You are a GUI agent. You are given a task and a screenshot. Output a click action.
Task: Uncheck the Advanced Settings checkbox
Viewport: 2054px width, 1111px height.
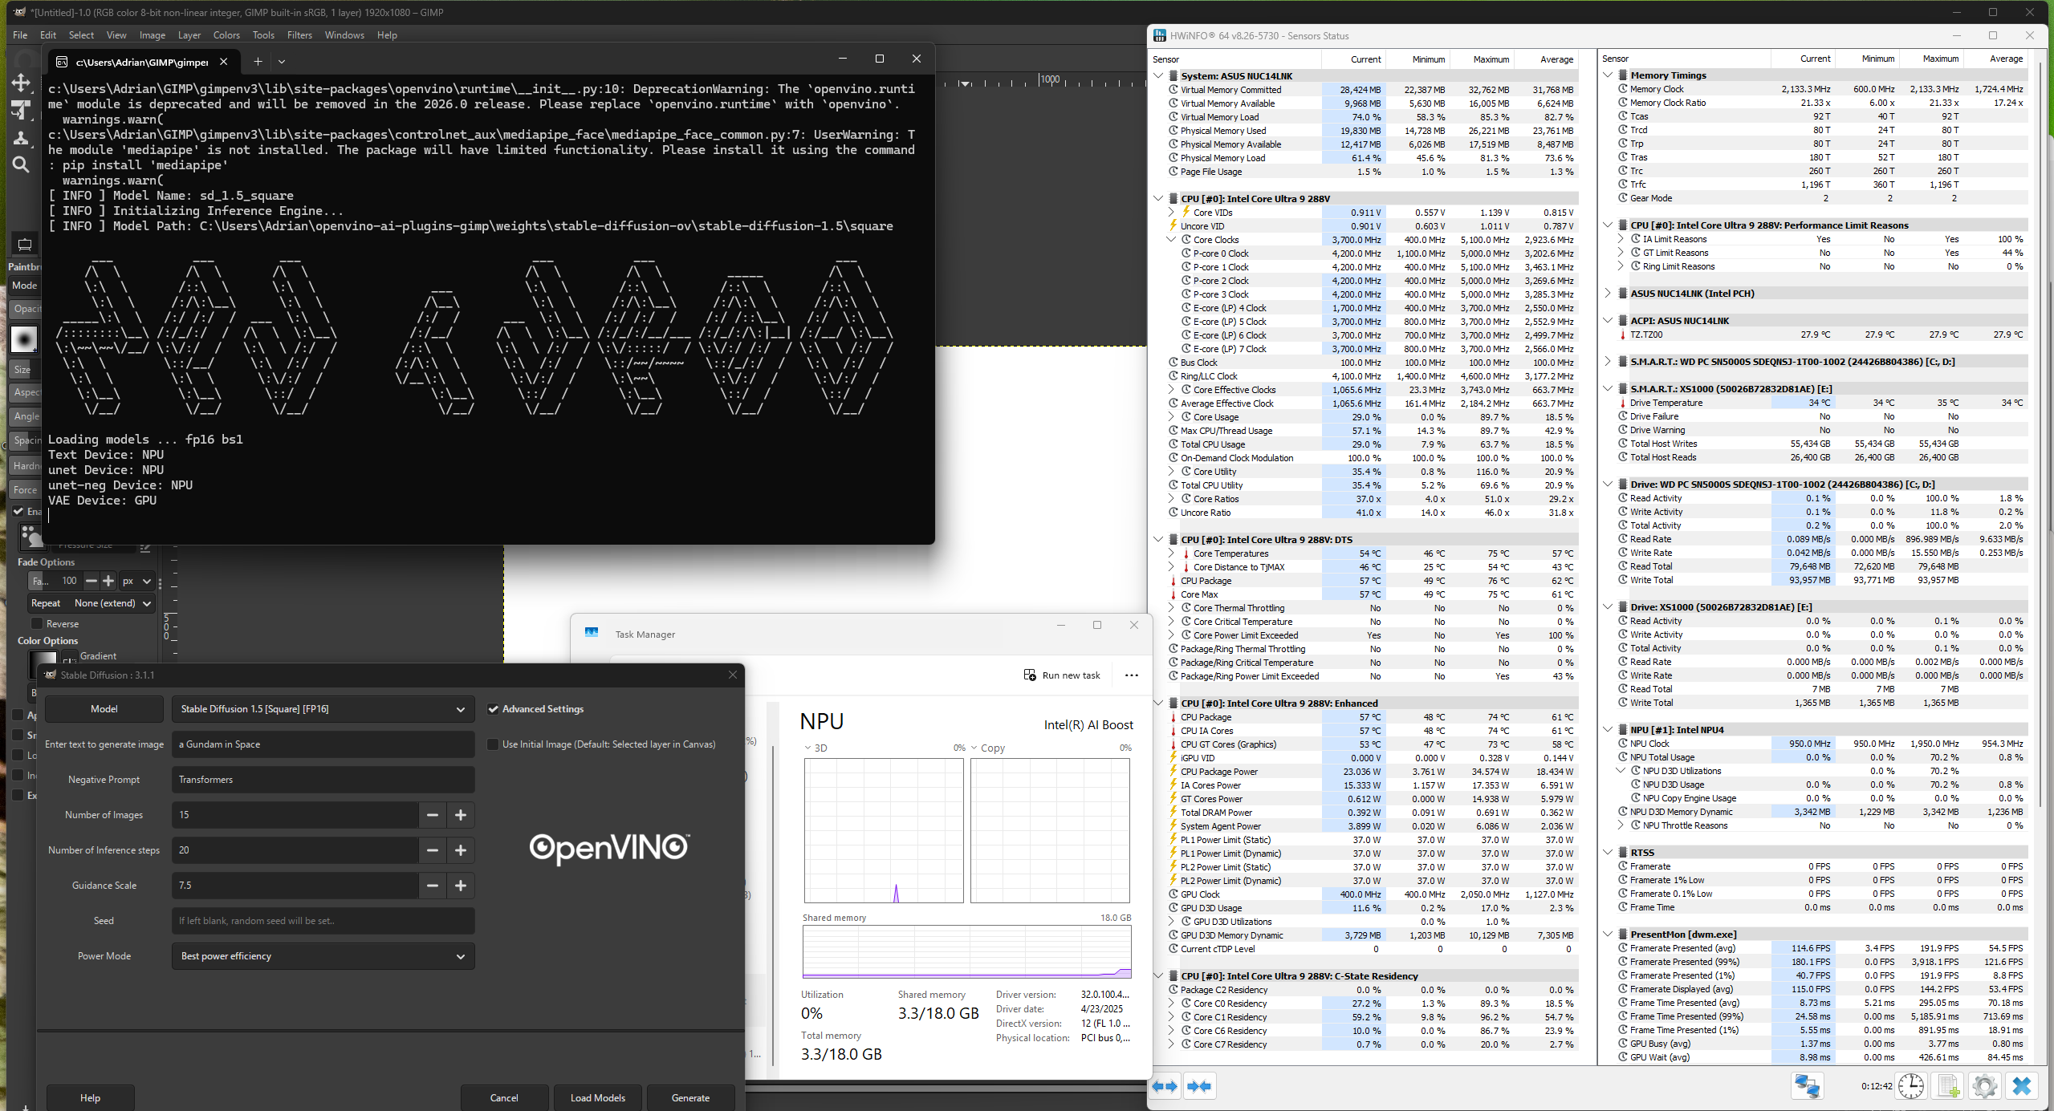pyautogui.click(x=494, y=709)
